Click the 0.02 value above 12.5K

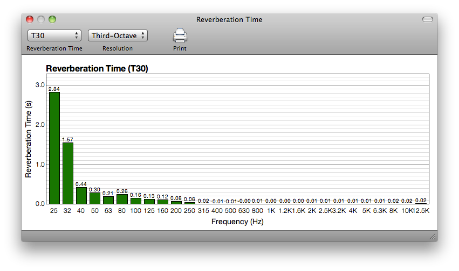[421, 201]
